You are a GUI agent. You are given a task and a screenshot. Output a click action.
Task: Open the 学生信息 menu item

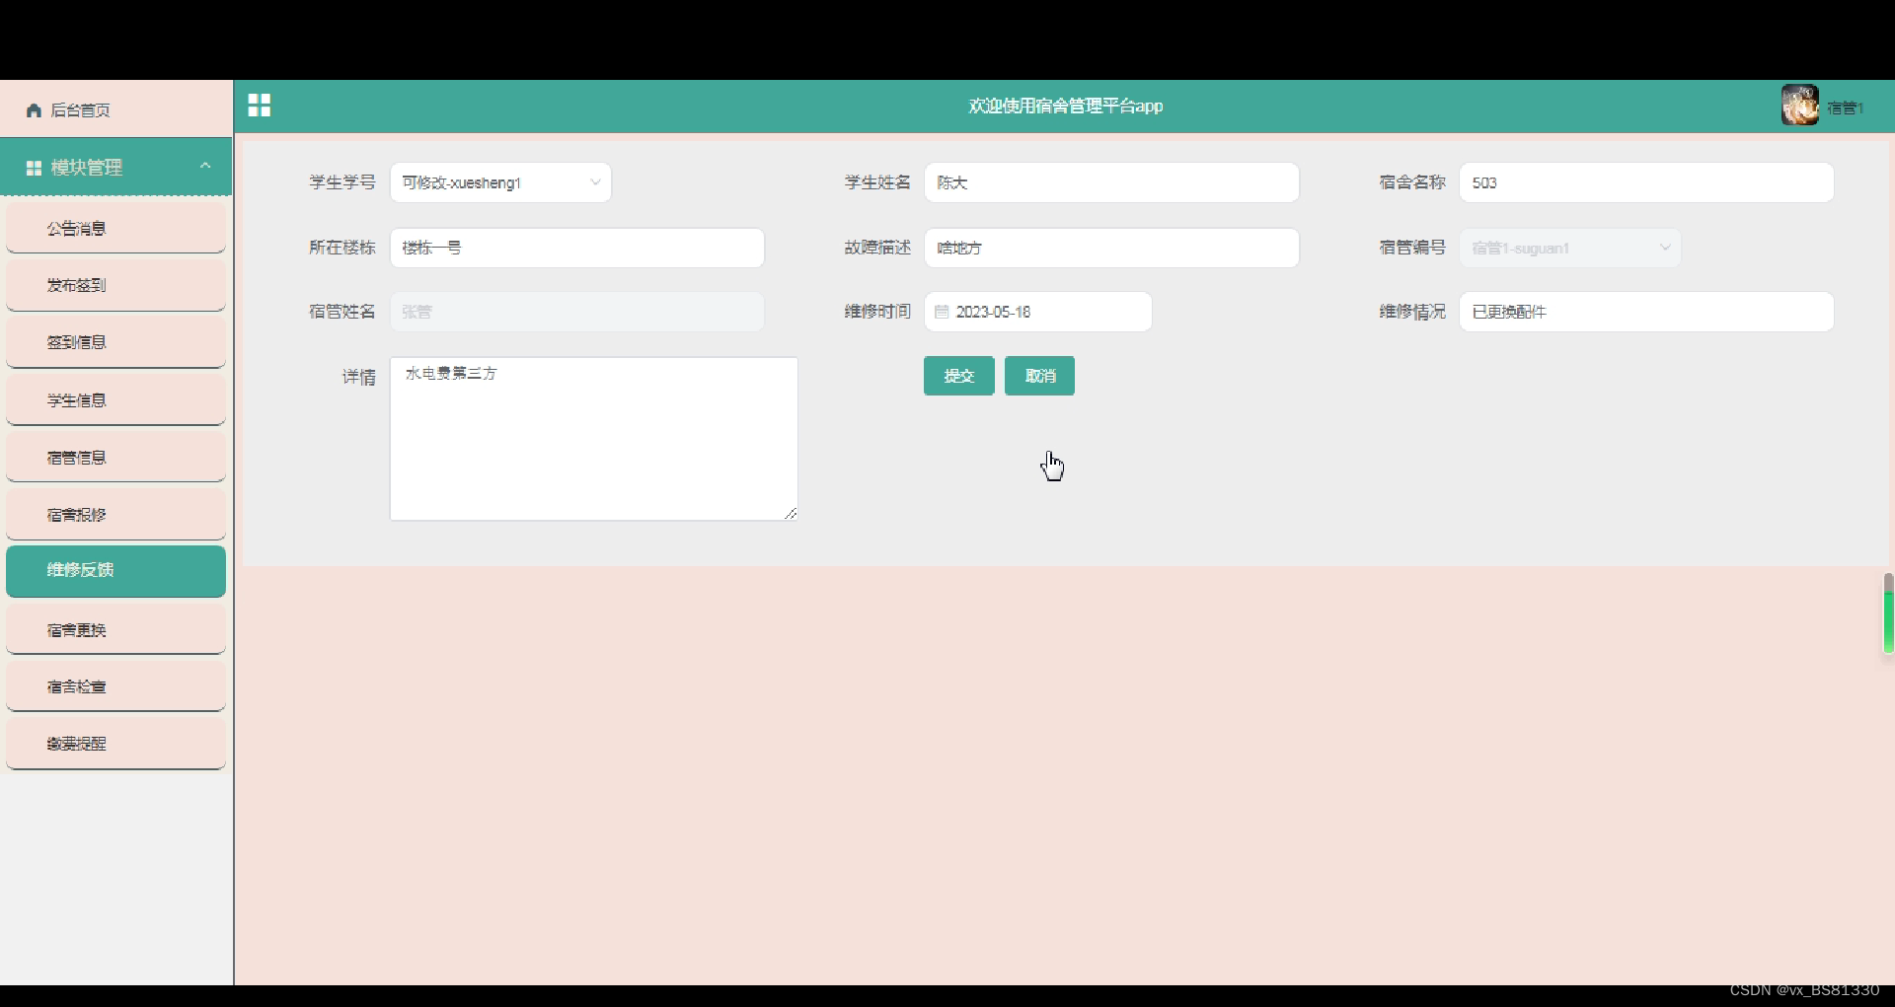(x=116, y=400)
